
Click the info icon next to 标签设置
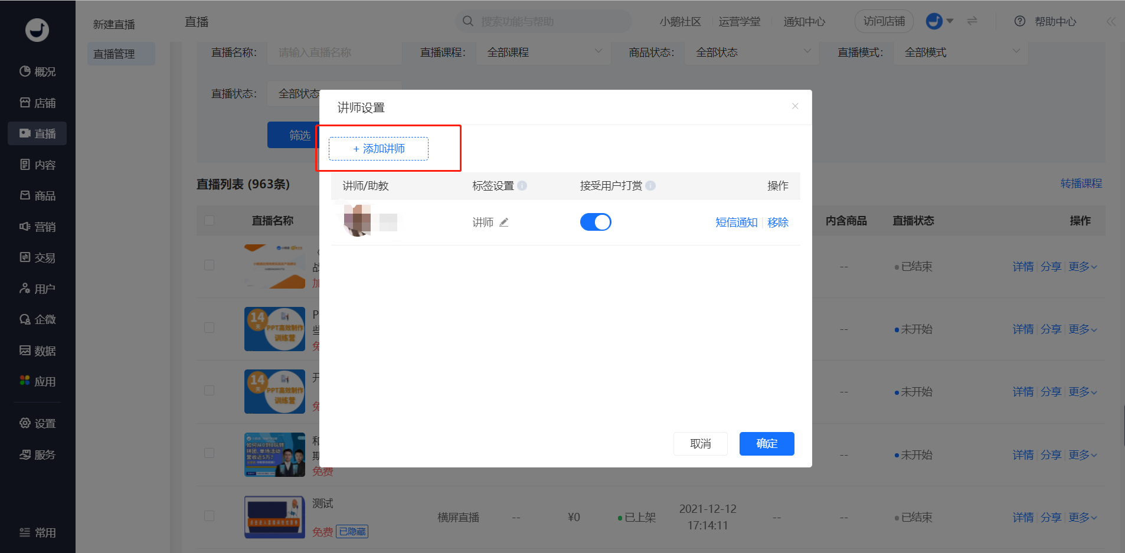tap(522, 186)
